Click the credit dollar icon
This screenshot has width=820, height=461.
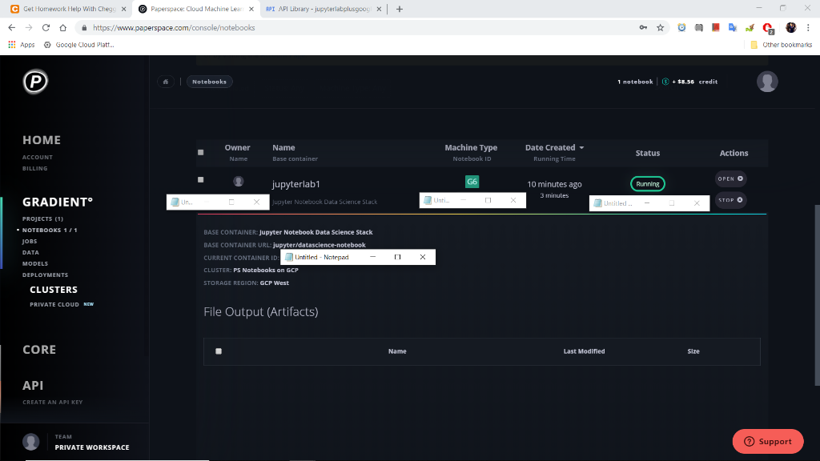click(x=665, y=82)
